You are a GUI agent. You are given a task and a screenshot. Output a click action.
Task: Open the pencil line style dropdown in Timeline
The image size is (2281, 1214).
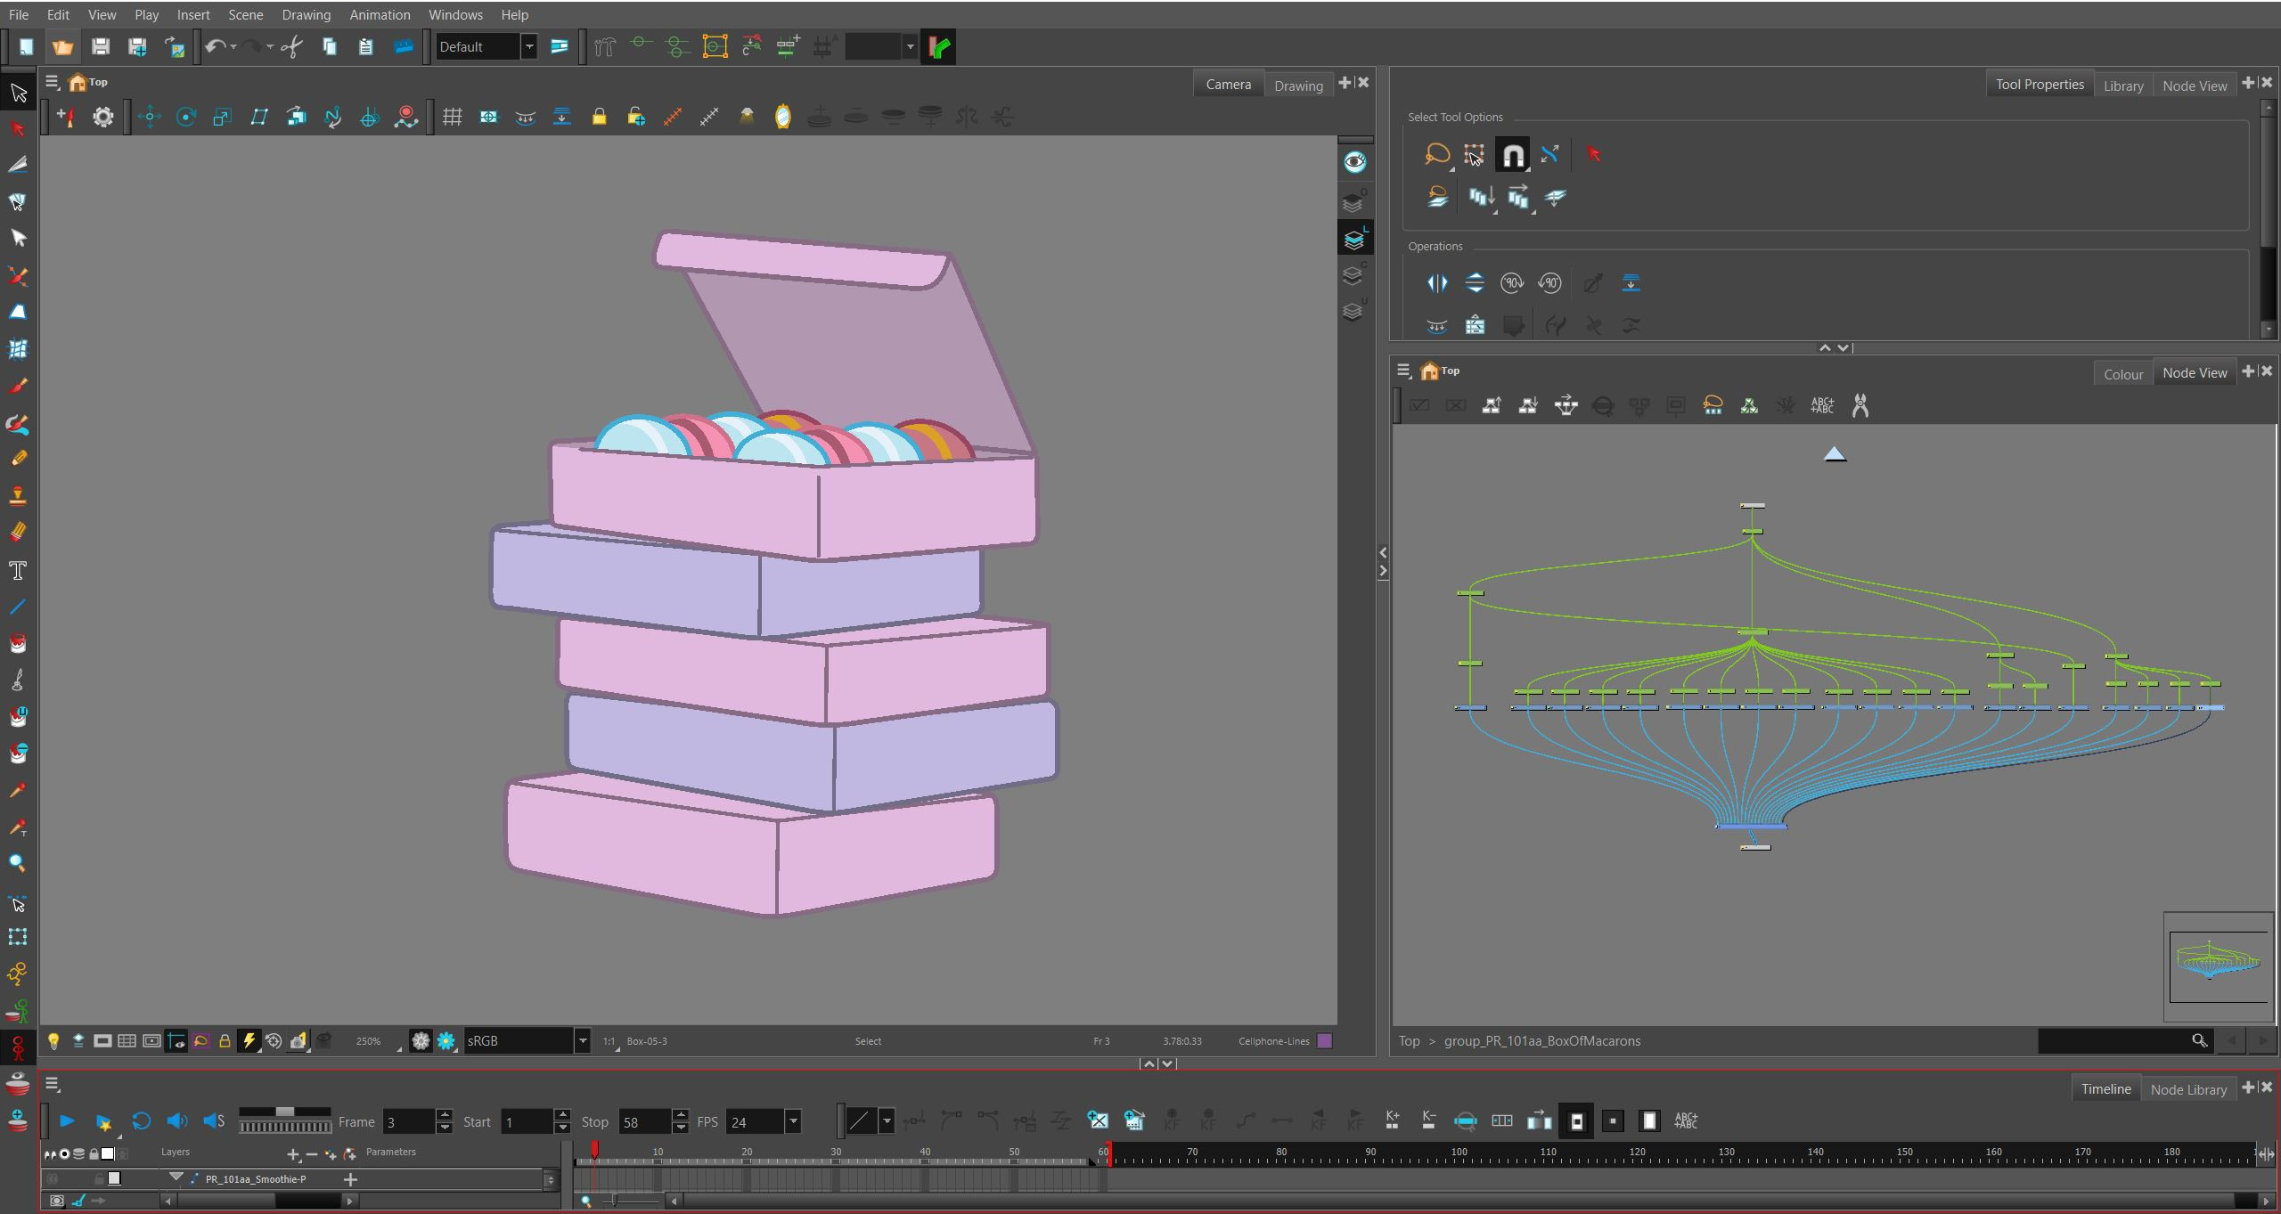pyautogui.click(x=887, y=1121)
